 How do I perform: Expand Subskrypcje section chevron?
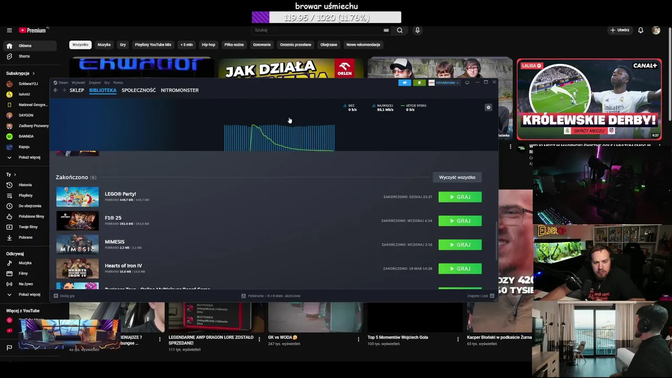coord(33,73)
